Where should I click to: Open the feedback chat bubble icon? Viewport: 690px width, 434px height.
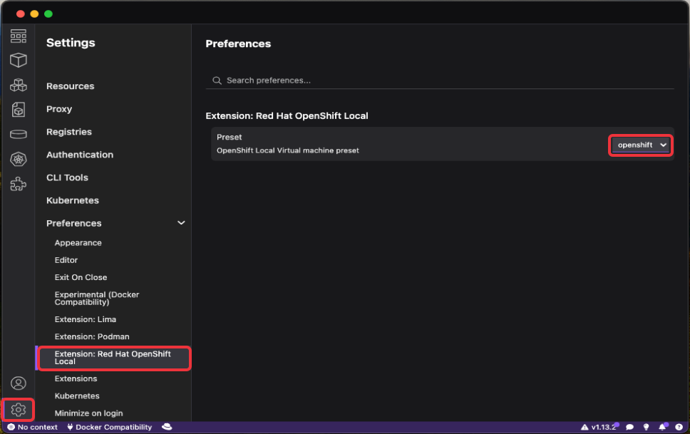coord(629,427)
